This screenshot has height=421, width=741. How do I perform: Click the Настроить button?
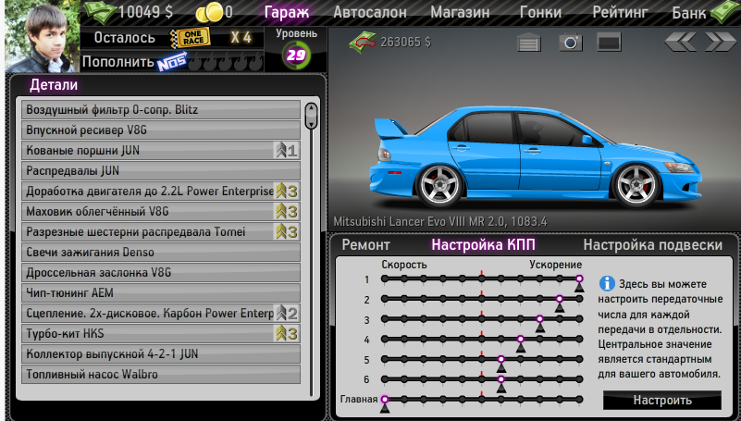(662, 401)
